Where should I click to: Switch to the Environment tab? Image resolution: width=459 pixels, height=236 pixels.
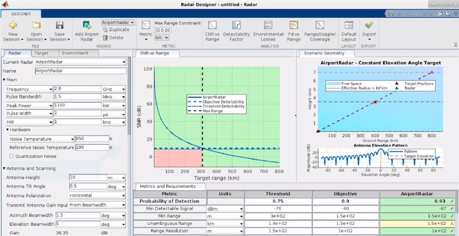pos(75,53)
